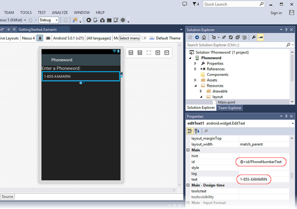
Task: Click the Home icon in Solution Explorer
Action: [204, 37]
